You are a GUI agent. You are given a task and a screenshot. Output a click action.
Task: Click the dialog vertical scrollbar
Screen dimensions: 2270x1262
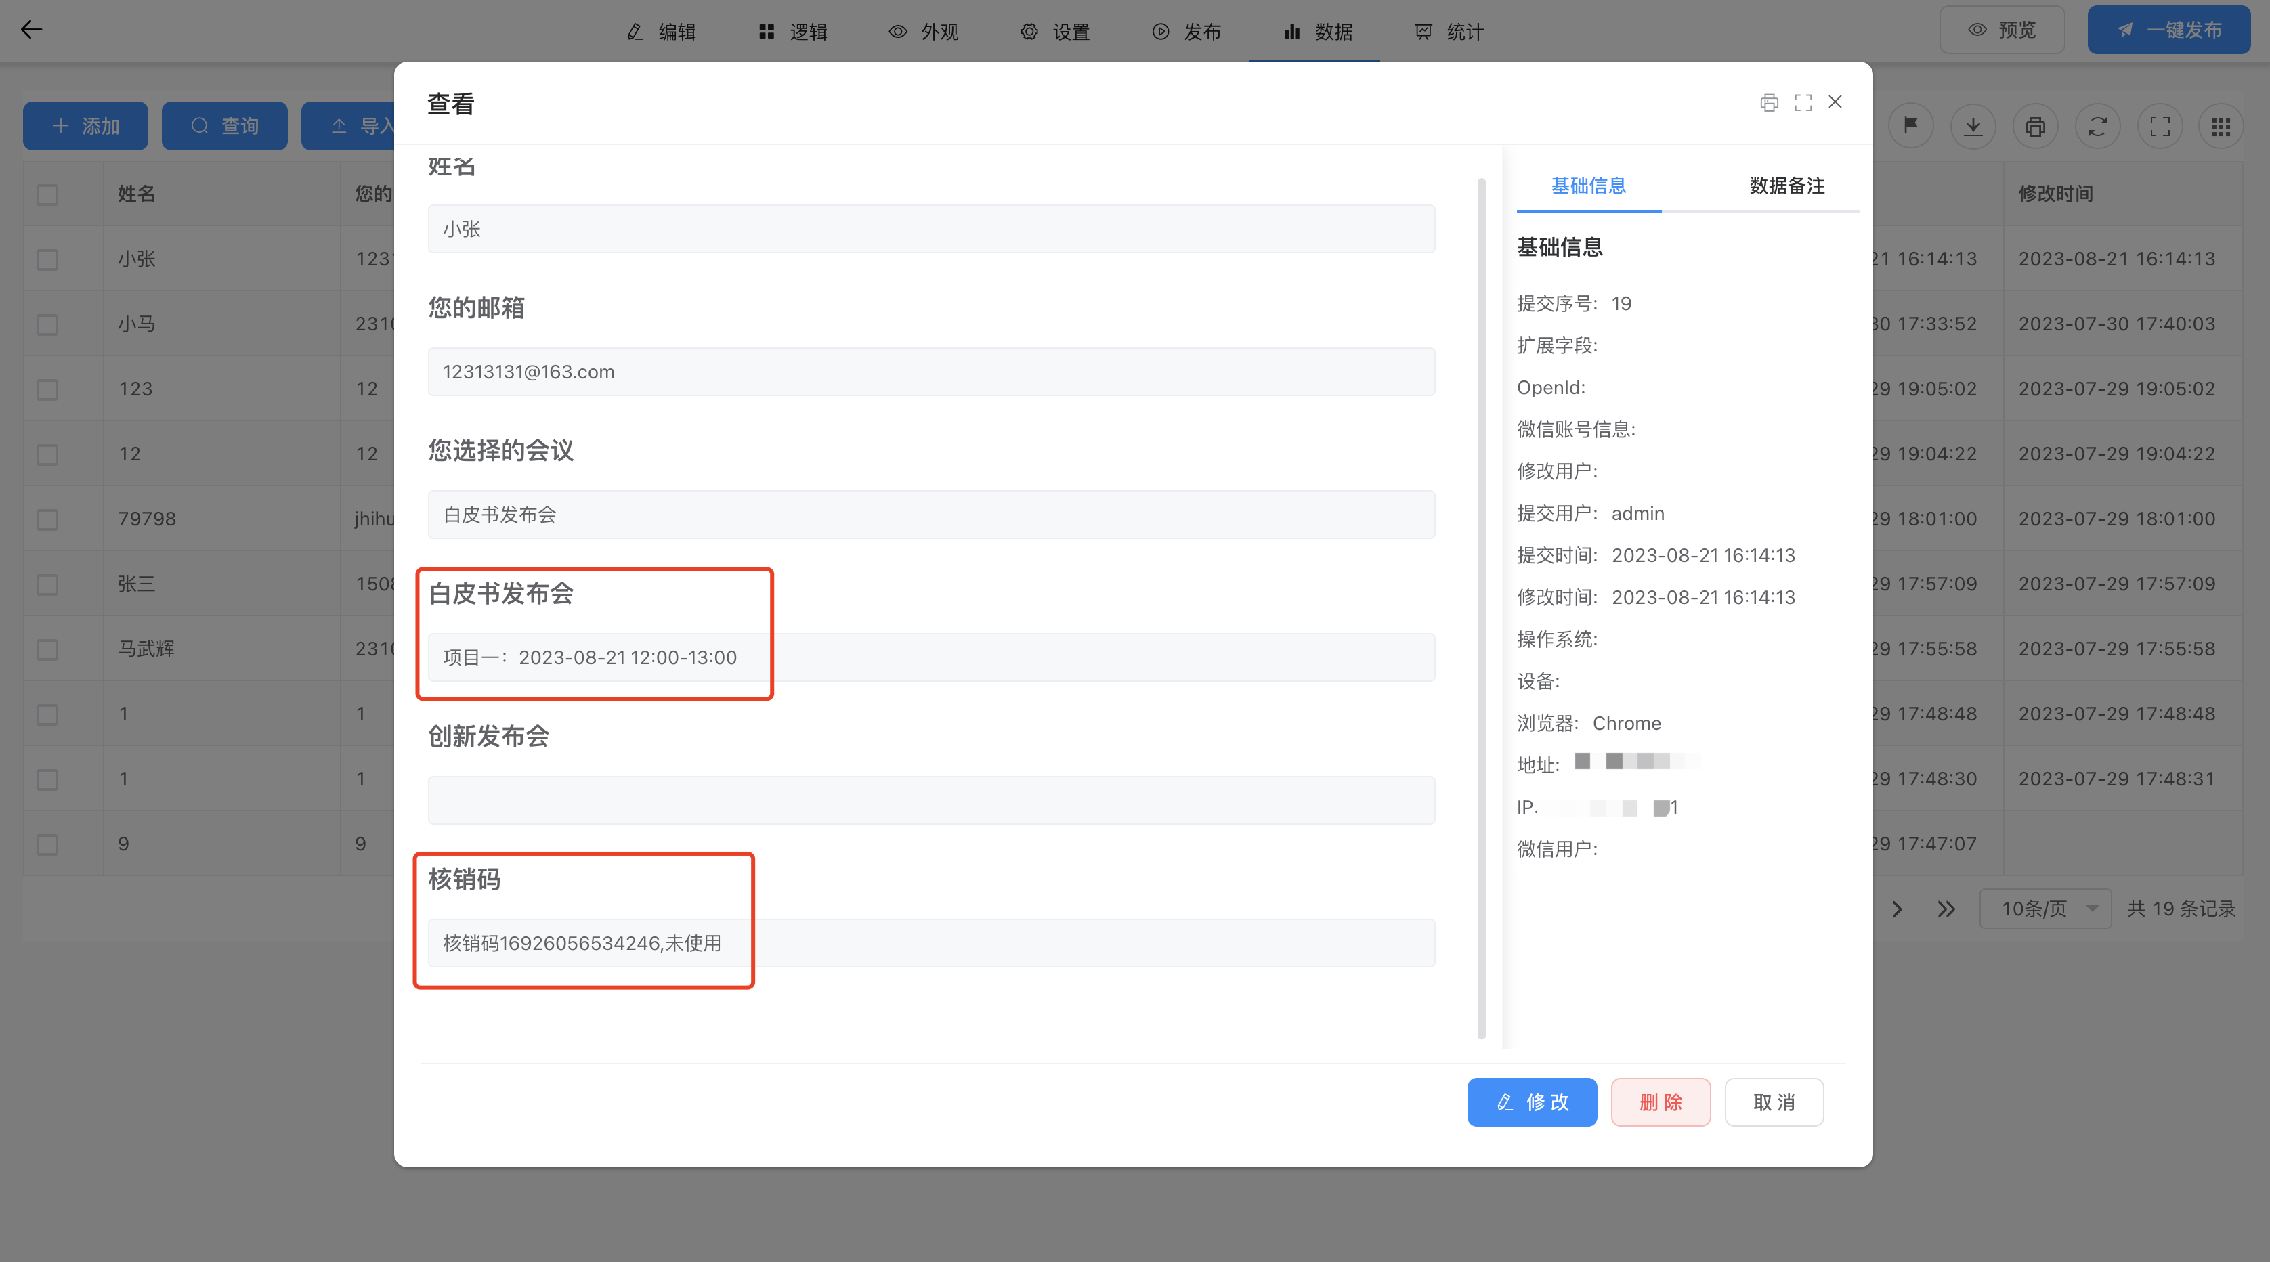coord(1481,608)
